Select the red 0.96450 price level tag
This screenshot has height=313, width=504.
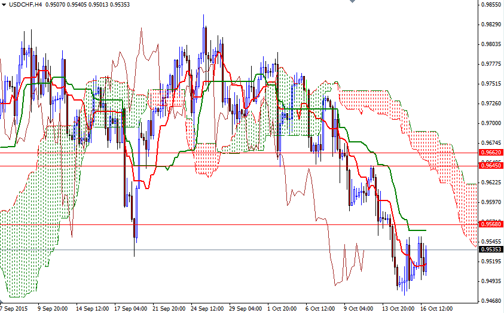coord(490,166)
